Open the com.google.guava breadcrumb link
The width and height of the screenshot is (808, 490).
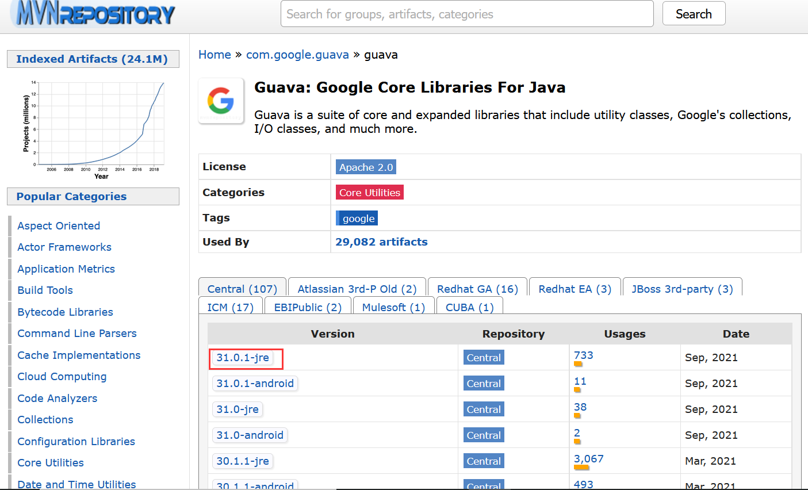pyautogui.click(x=297, y=55)
